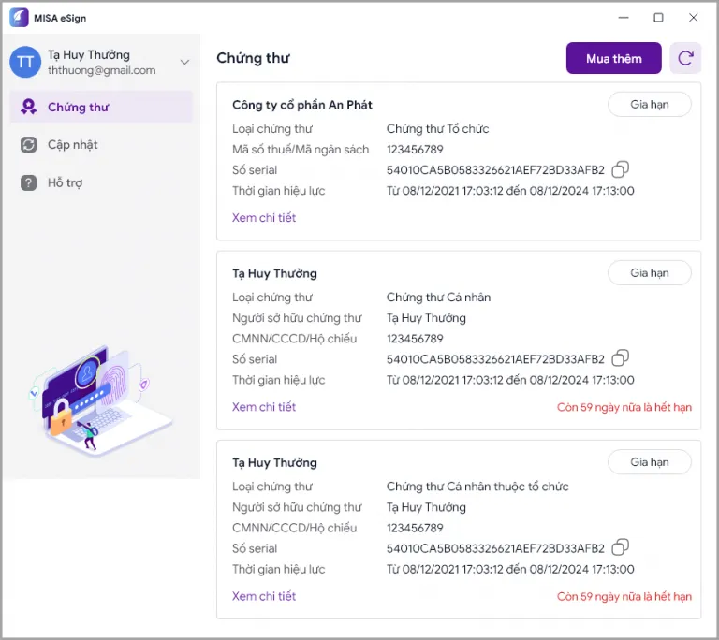The width and height of the screenshot is (719, 640).
Task: Click the MISA eSign logo icon
Action: 19,18
